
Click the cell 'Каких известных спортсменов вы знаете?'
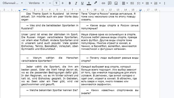[110, 92]
